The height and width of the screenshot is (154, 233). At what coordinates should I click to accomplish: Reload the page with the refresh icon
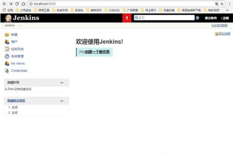[17, 4]
